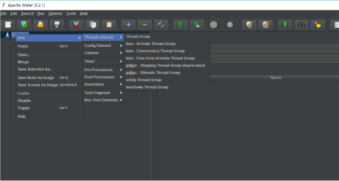Open the Run menu

click(41, 14)
